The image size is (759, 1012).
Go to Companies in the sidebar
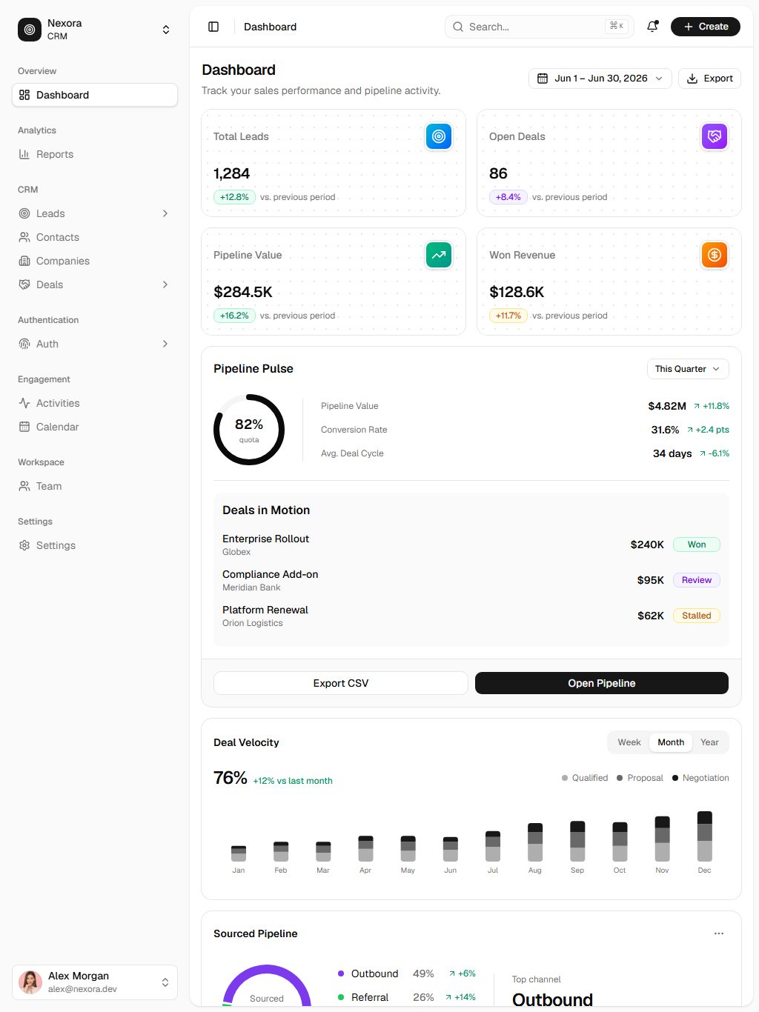click(95, 261)
